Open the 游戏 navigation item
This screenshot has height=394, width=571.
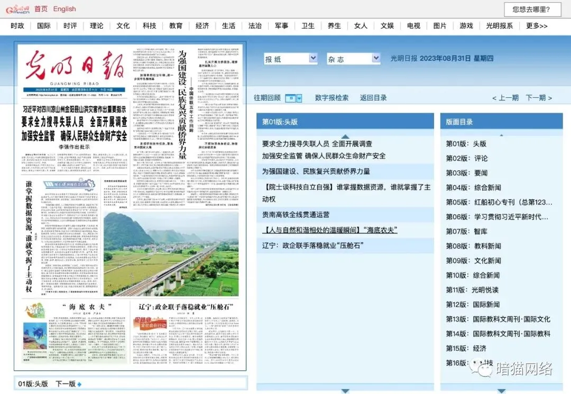(466, 26)
